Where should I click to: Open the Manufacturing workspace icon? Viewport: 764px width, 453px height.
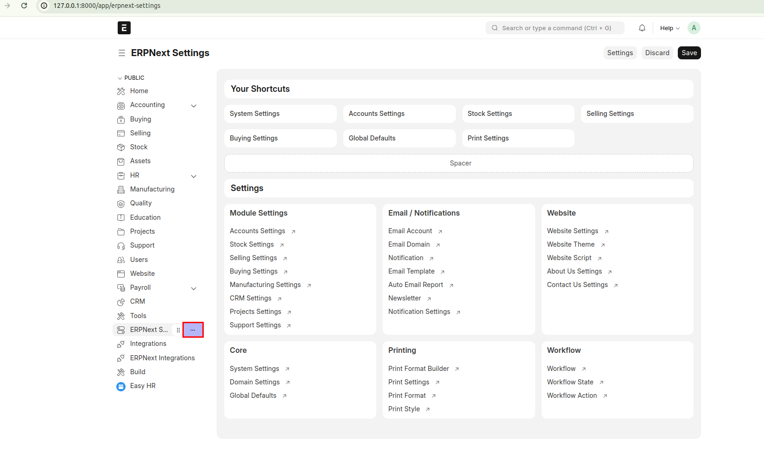(121, 190)
